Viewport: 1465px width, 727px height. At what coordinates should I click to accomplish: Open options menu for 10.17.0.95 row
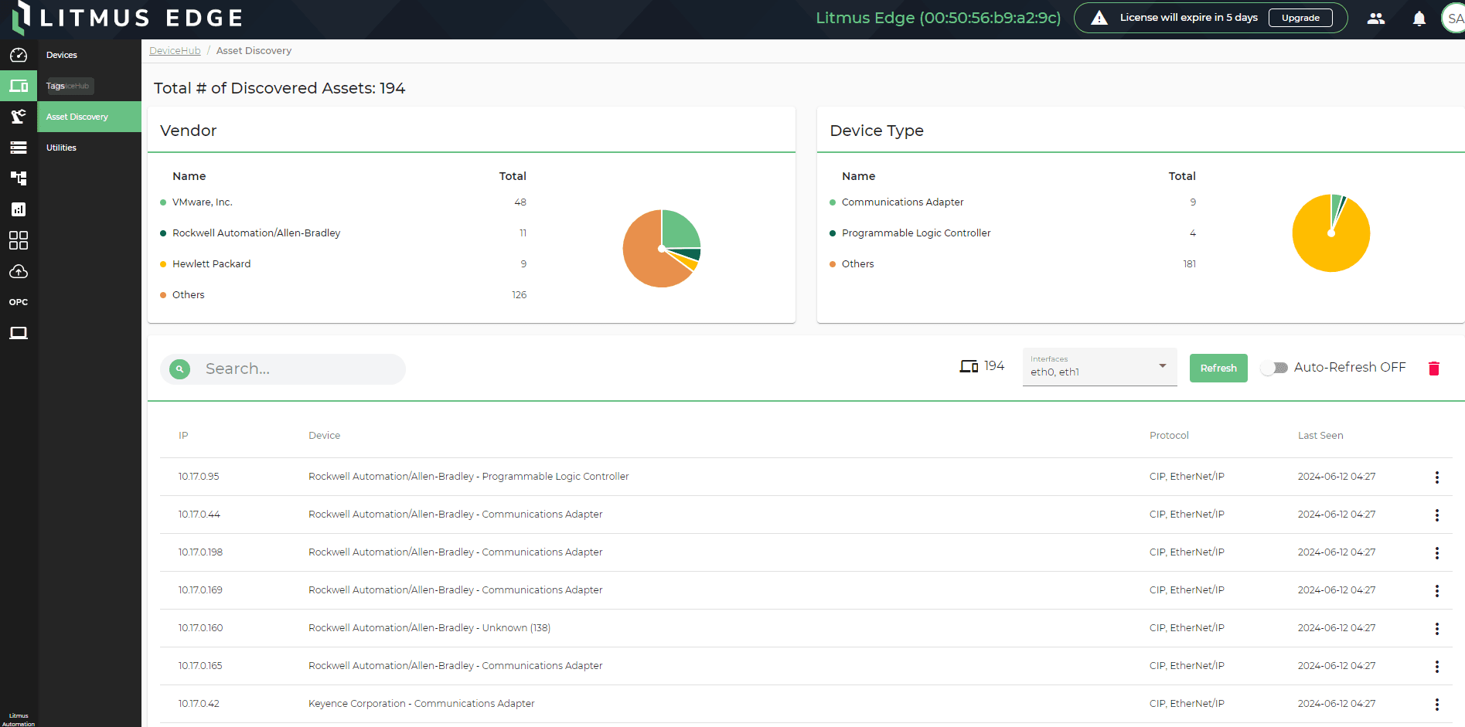(x=1436, y=477)
